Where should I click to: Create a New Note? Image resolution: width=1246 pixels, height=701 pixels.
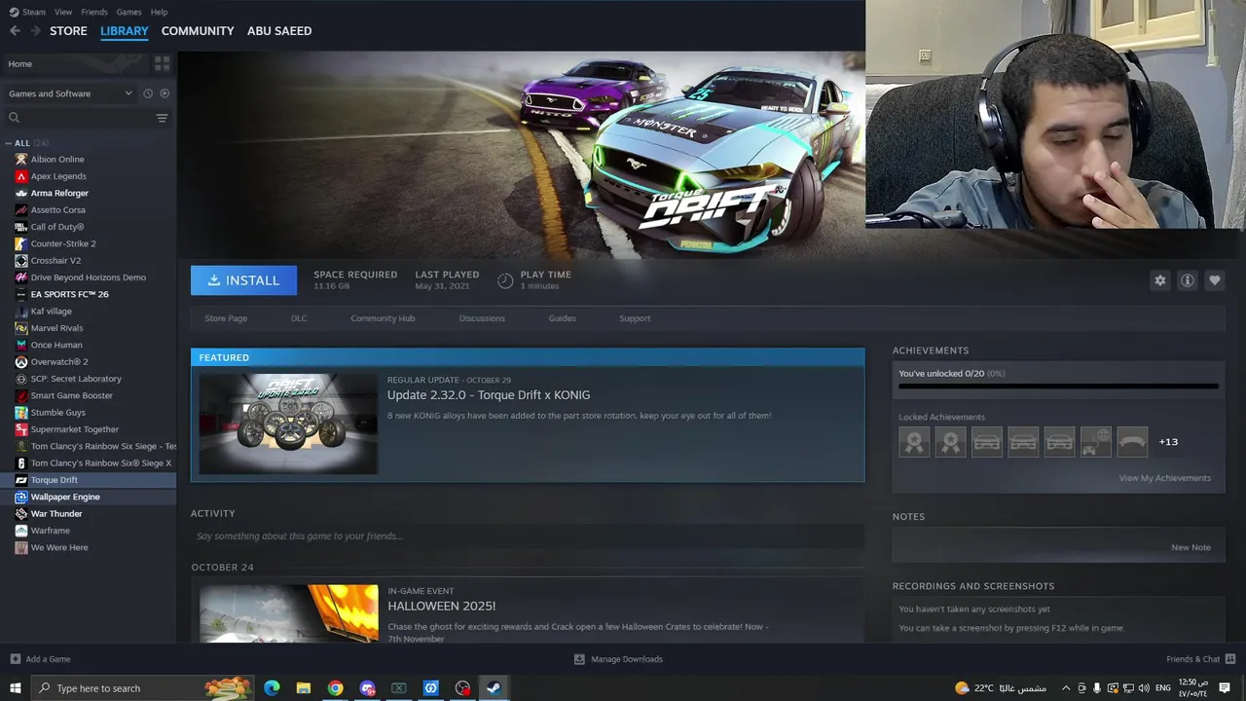1191,547
